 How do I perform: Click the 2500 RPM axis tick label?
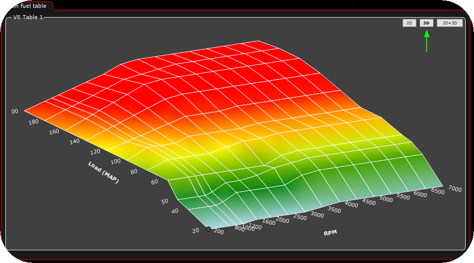pos(301,217)
